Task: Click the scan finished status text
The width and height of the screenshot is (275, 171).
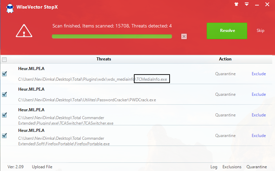Action: point(112,26)
